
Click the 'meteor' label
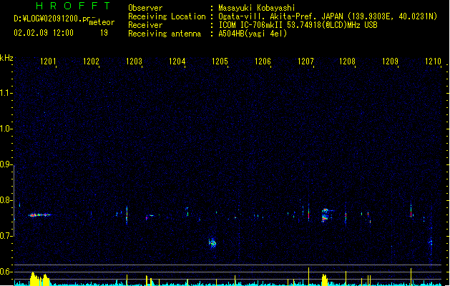pos(102,22)
